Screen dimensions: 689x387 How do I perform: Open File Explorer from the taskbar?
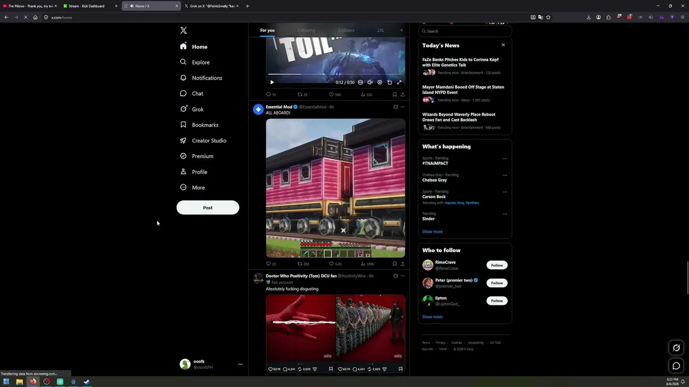click(x=19, y=382)
